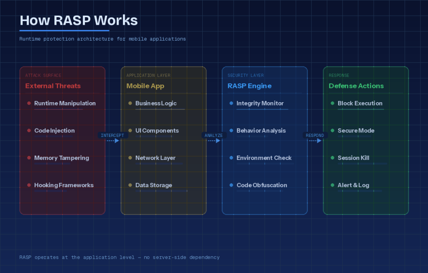
Task: Click the blue dot next to Integrity Monitor
Action: click(231, 103)
